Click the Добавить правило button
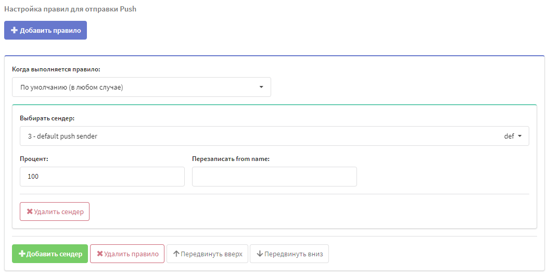Screen dimensions: 548x274 click(45, 30)
